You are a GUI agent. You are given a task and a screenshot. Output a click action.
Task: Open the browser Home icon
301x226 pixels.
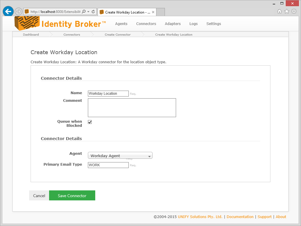(x=280, y=11)
